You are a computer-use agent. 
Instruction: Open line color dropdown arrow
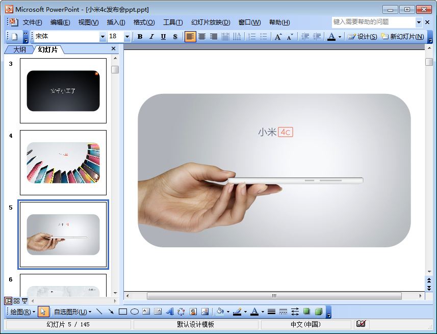pos(246,312)
